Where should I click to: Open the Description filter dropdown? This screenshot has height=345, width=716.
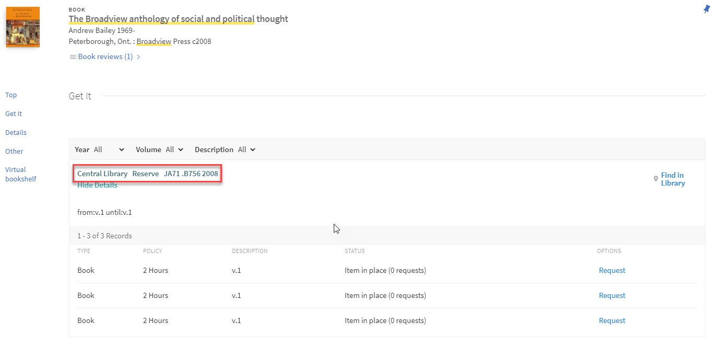(x=247, y=149)
